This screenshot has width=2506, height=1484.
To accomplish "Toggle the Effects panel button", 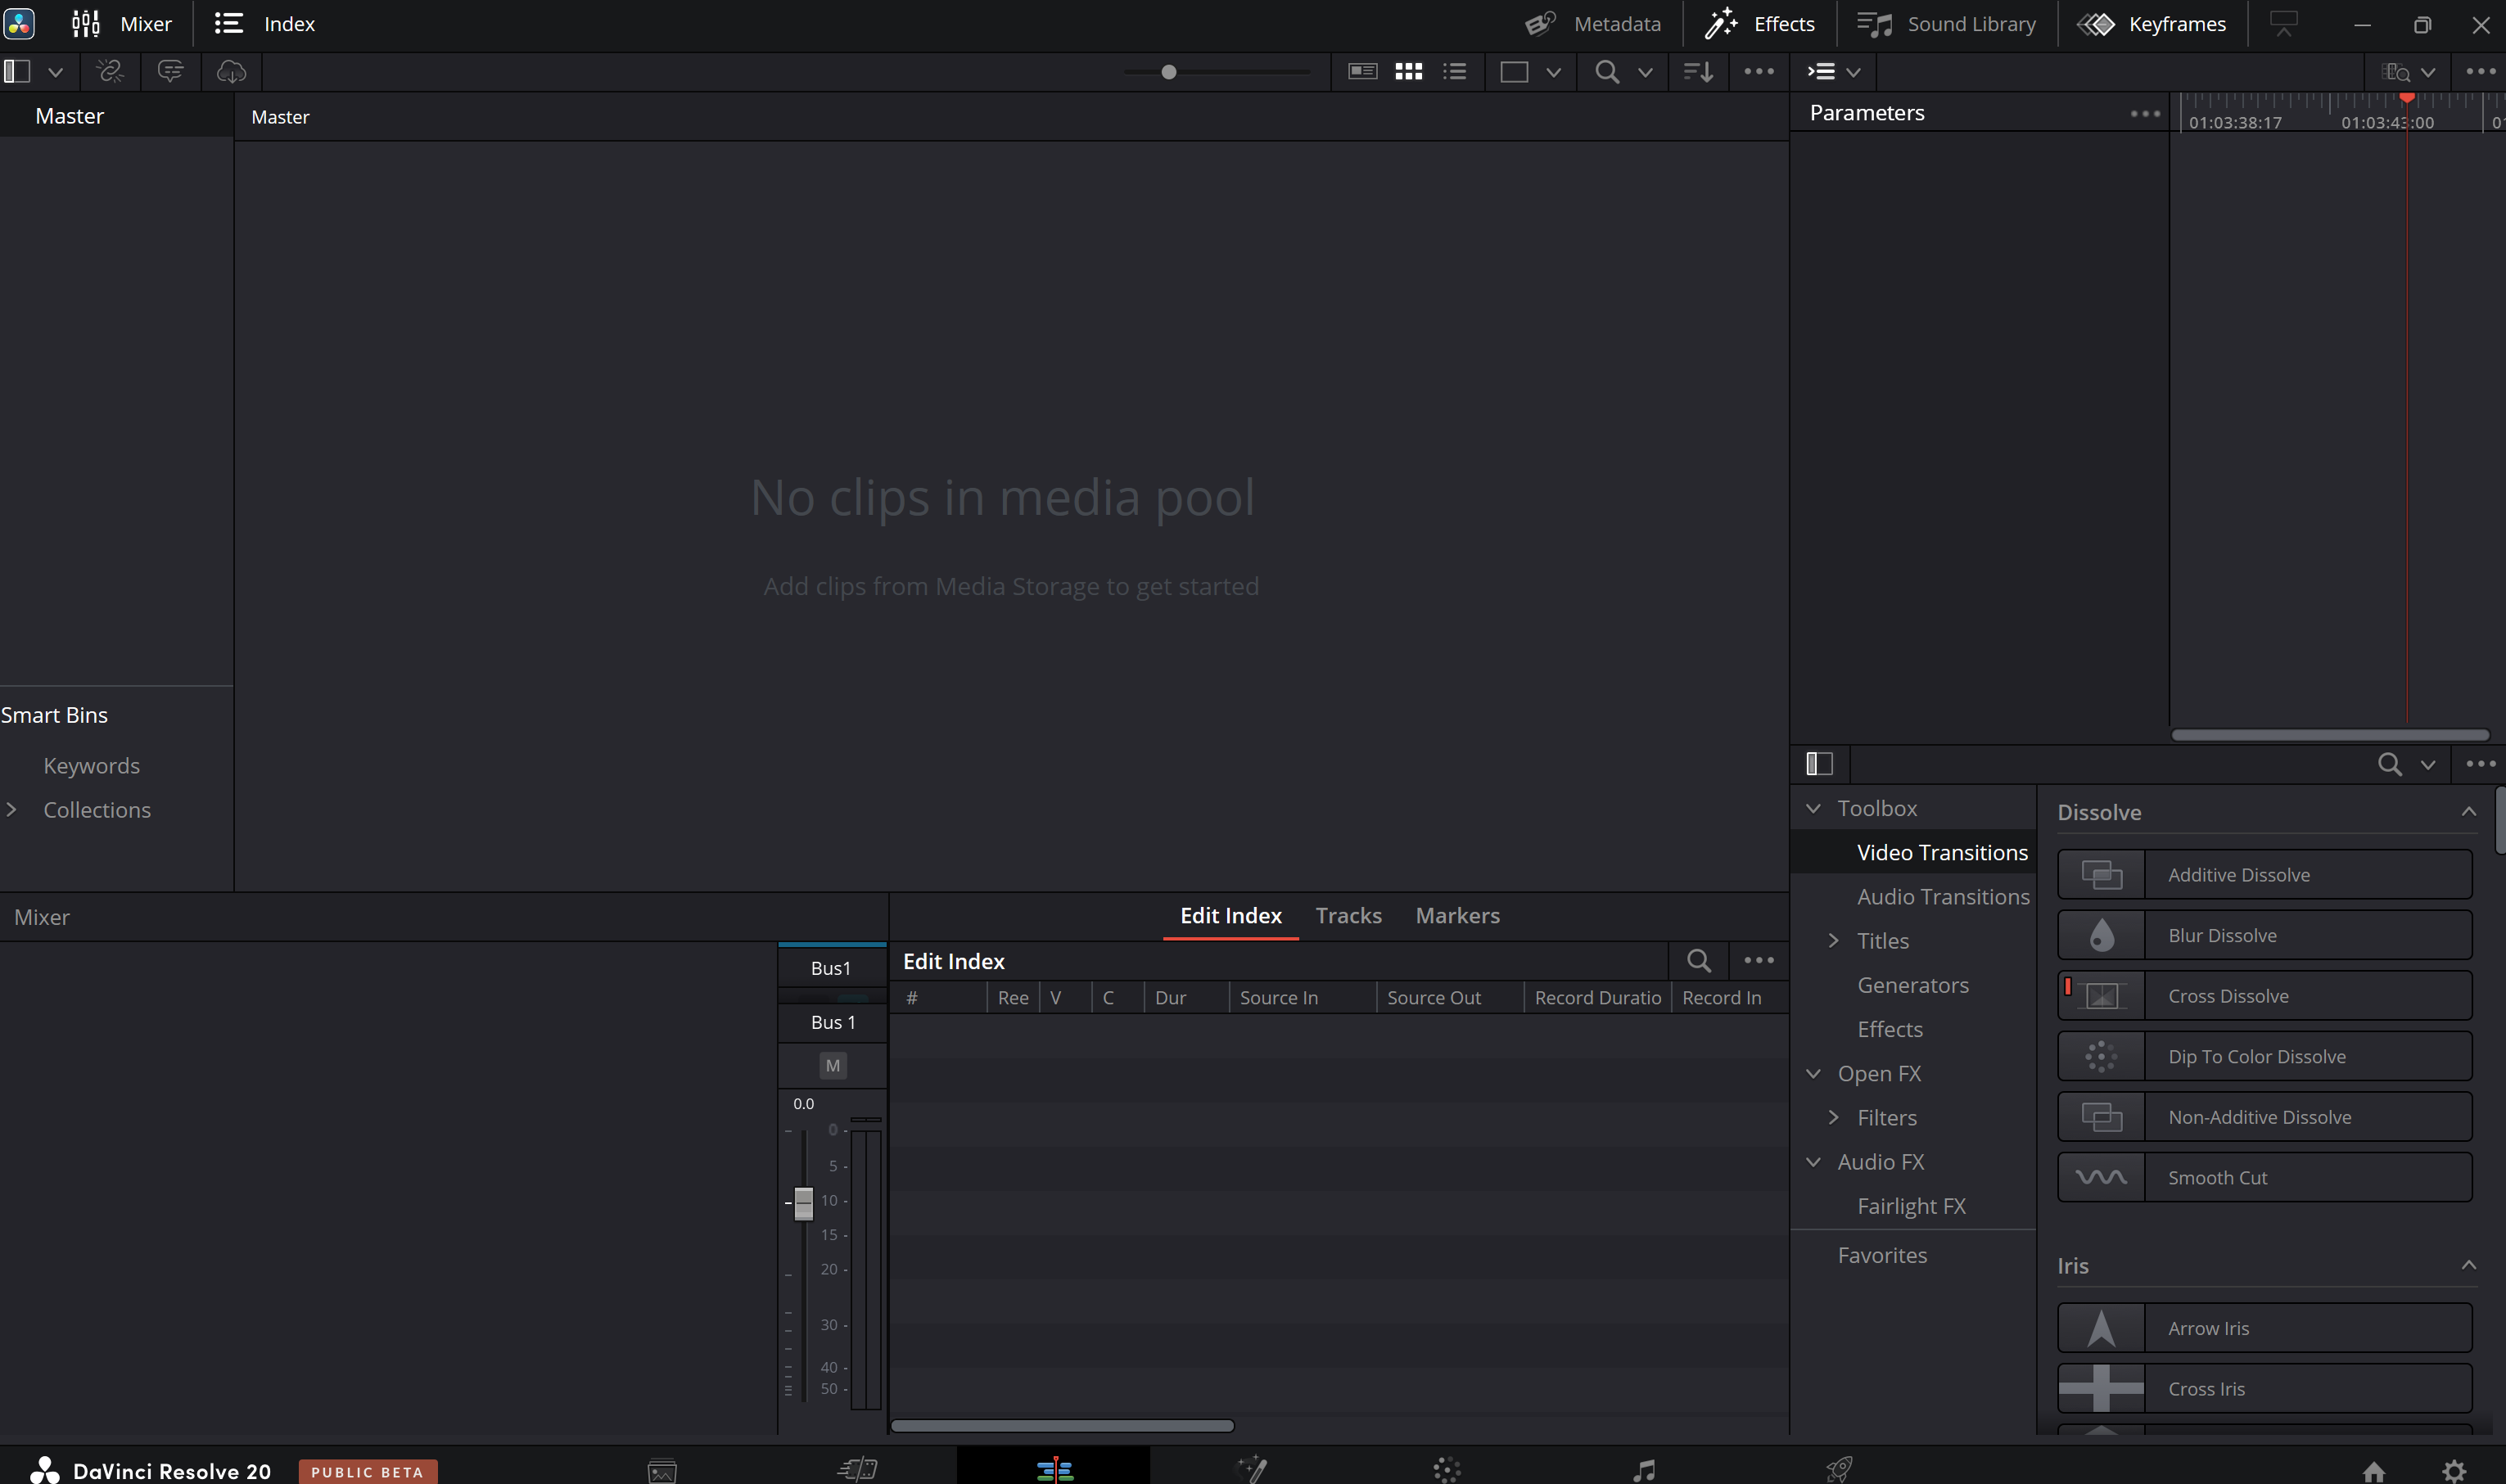I will coord(1759,24).
